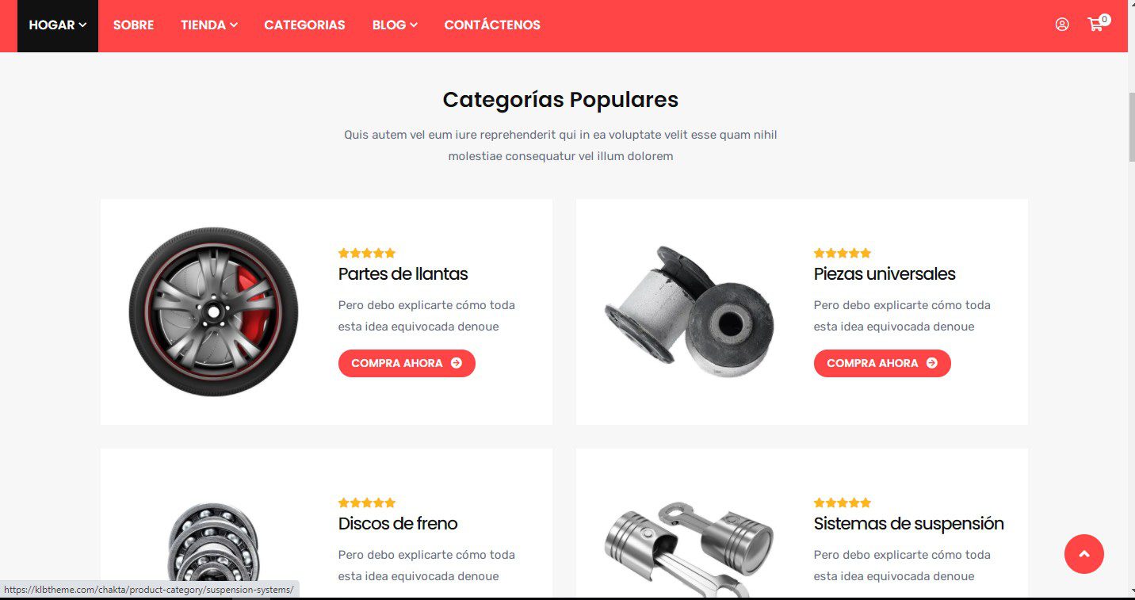This screenshot has width=1135, height=600.
Task: Expand the TIENDA dropdown menu
Action: click(x=209, y=25)
